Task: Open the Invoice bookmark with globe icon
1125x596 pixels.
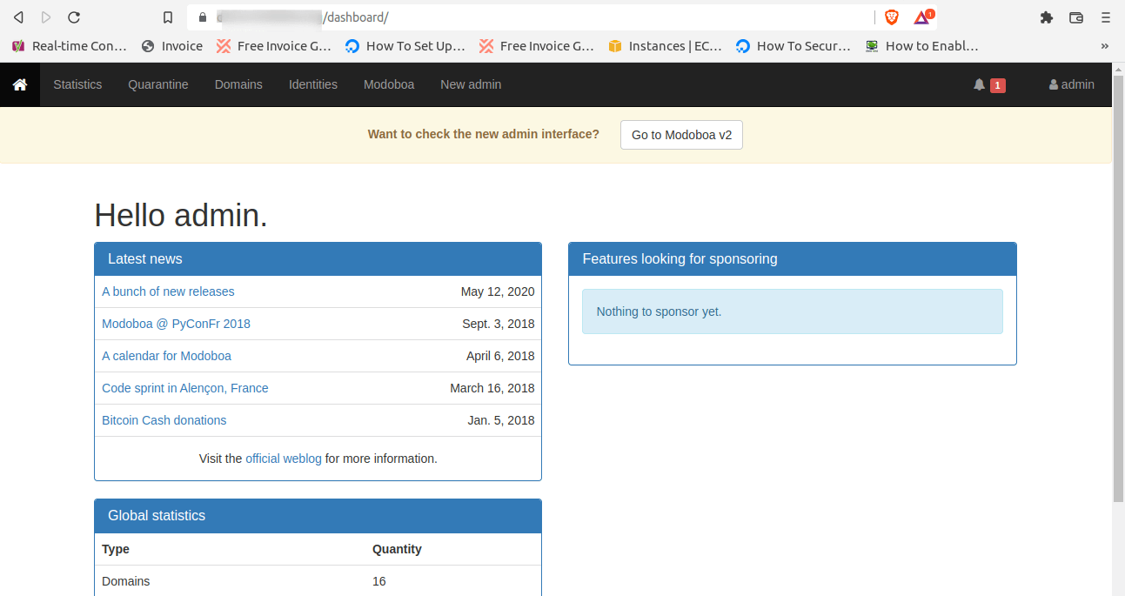Action: (172, 46)
